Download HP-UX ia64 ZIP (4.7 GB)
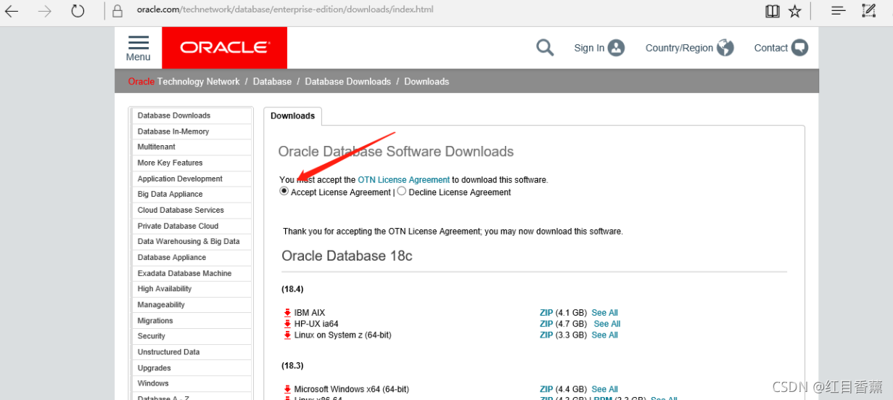 point(546,324)
